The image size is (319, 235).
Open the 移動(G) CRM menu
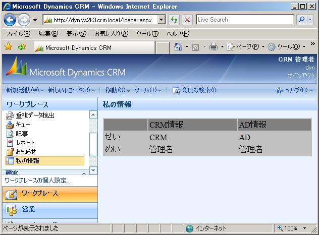coord(117,90)
